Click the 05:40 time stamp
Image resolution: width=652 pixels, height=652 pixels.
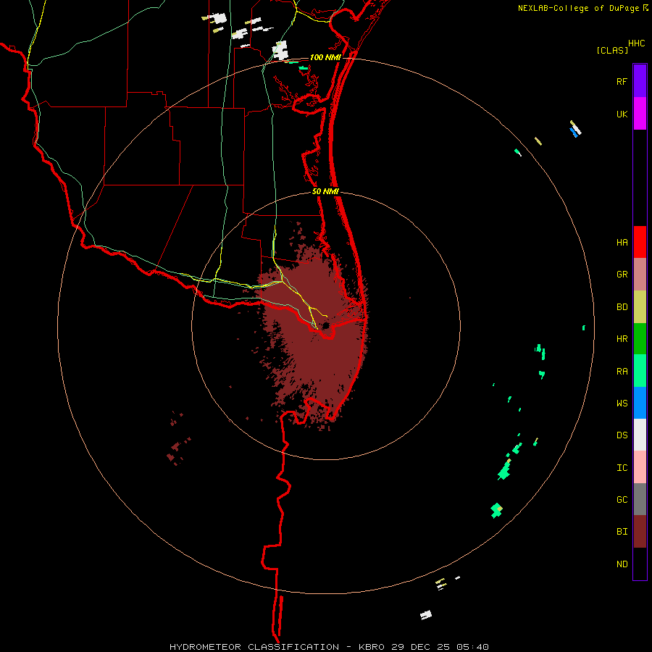tap(472, 647)
